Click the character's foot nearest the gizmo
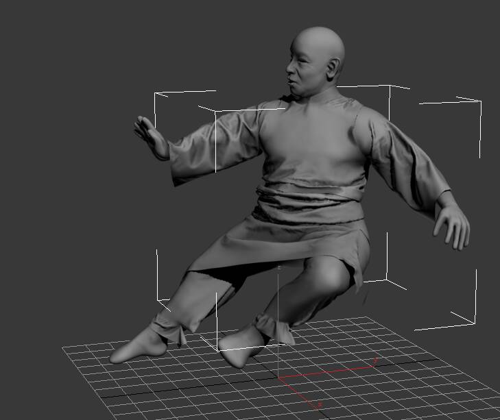Screen dimensions: 500x420 point(240,347)
